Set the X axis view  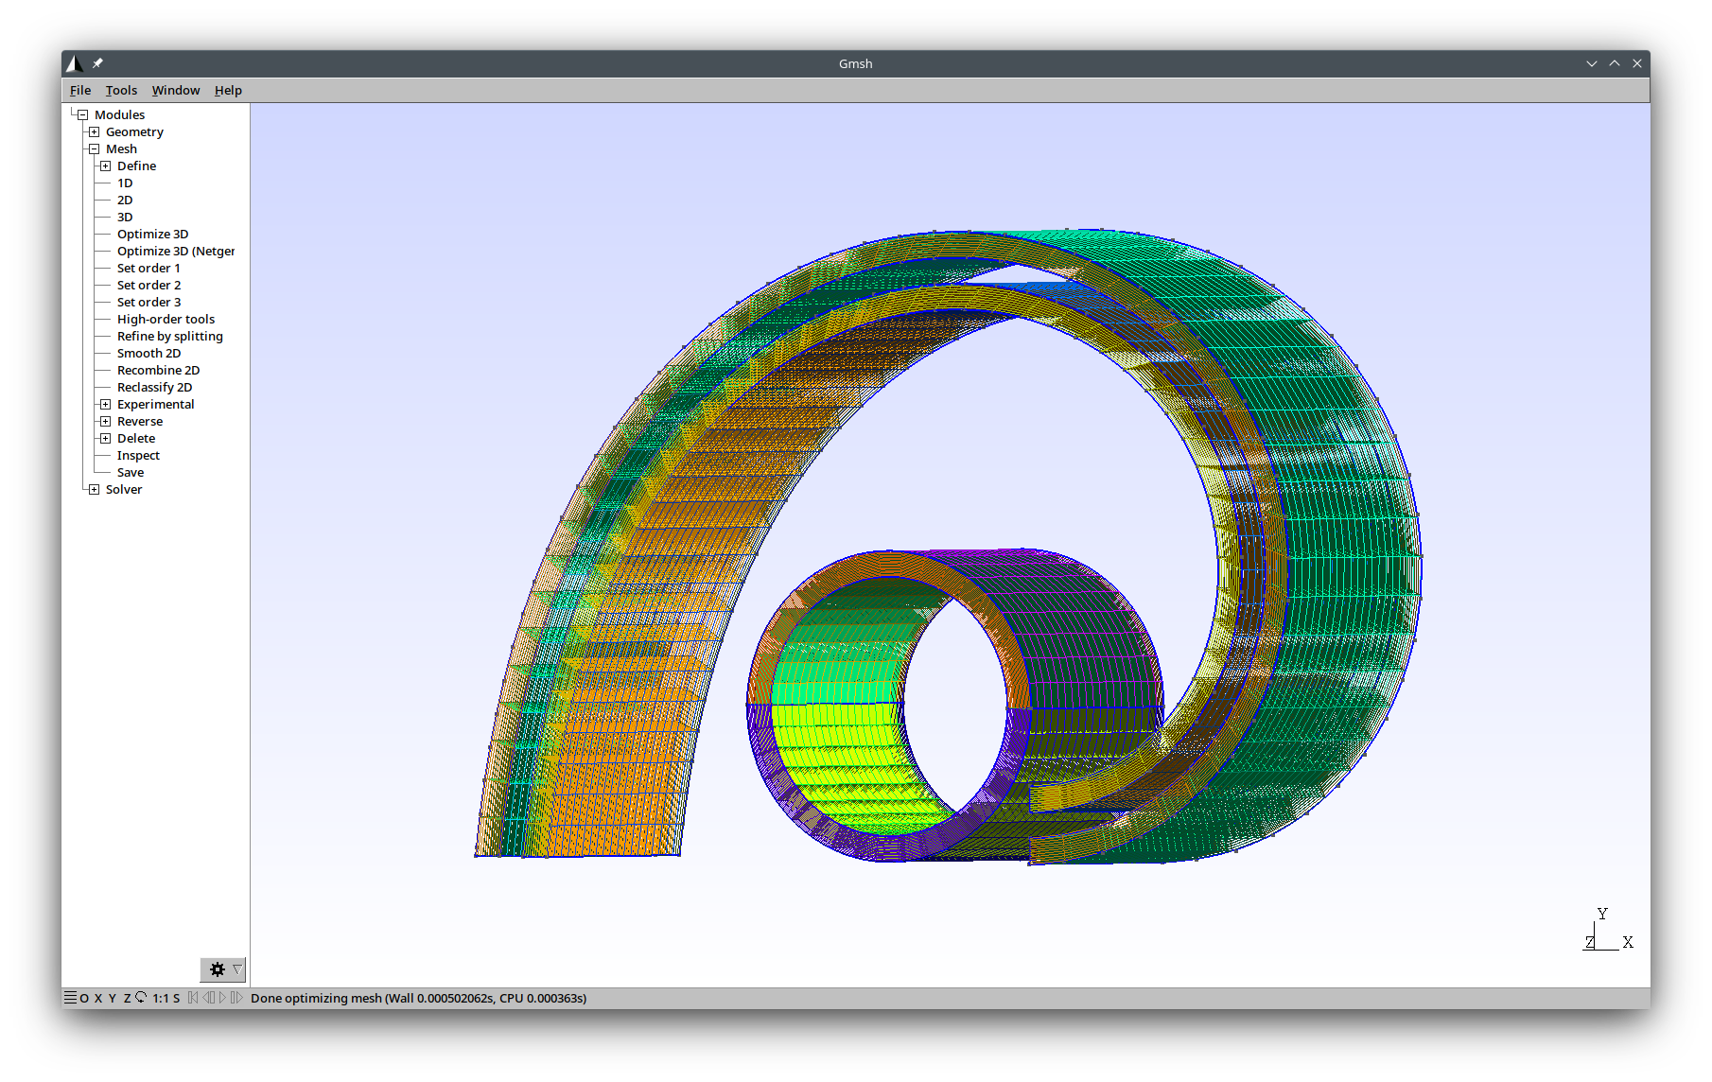point(98,998)
